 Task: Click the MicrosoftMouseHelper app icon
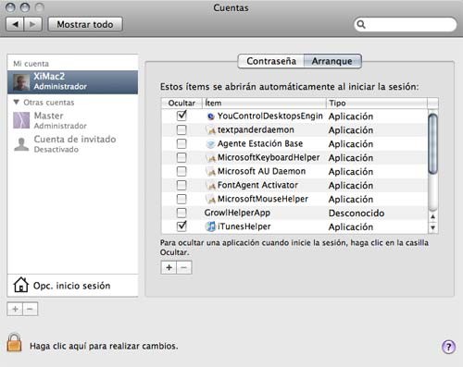[x=211, y=200]
